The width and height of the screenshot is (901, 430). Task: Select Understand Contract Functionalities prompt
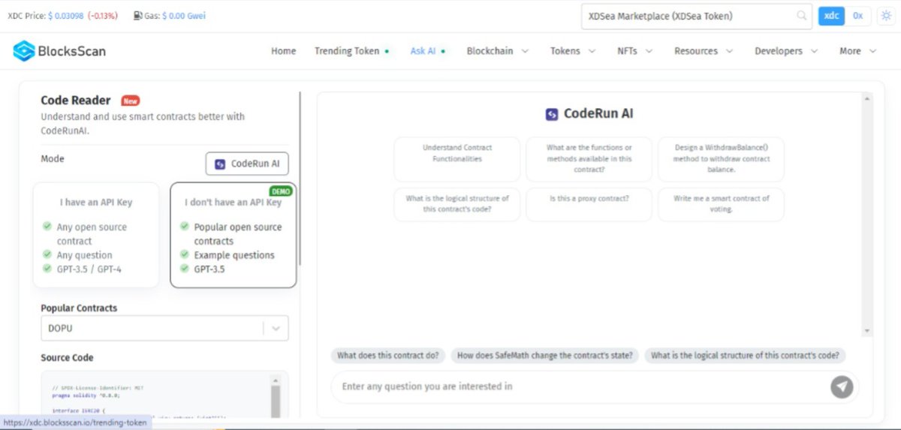click(457, 158)
